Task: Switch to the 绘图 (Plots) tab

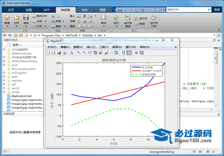Action: [29, 10]
